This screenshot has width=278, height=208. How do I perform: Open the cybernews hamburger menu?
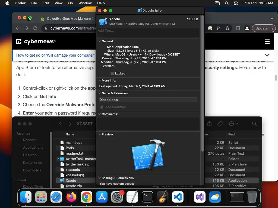pos(267,41)
